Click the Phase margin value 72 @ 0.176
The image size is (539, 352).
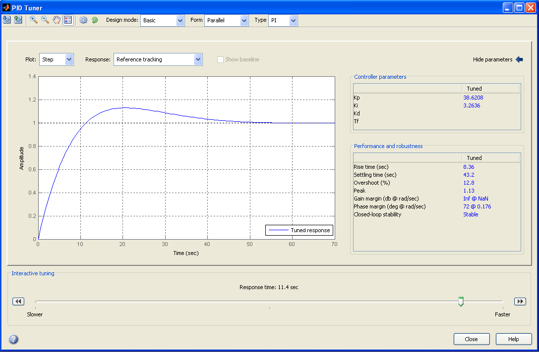(x=477, y=206)
